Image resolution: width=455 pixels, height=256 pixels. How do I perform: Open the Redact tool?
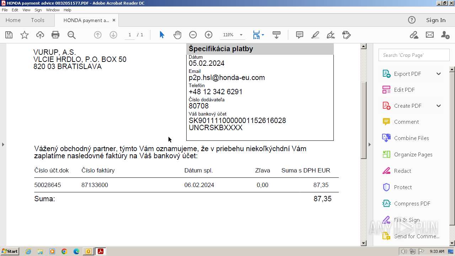coord(402,171)
